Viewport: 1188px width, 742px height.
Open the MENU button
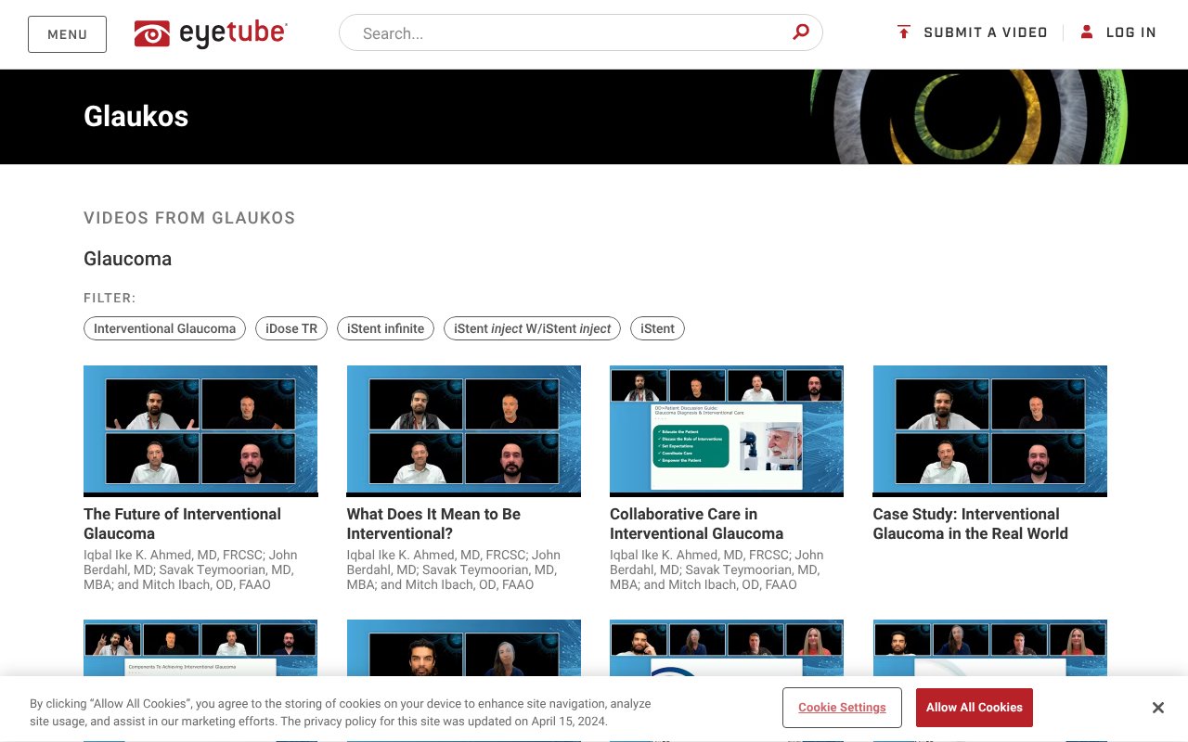(x=67, y=33)
